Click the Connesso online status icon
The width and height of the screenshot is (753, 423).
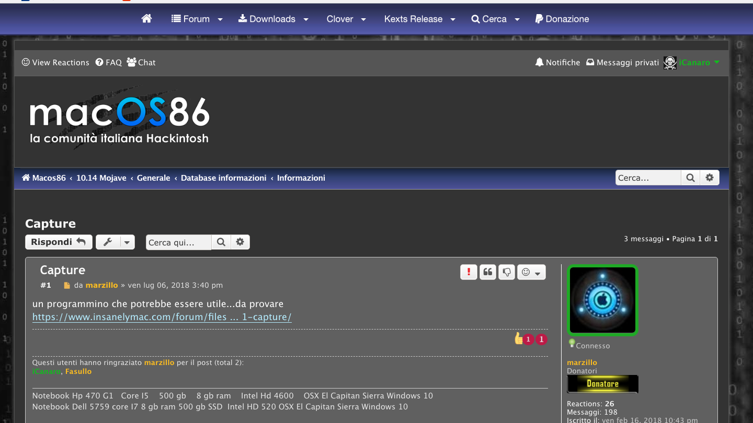tap(572, 344)
